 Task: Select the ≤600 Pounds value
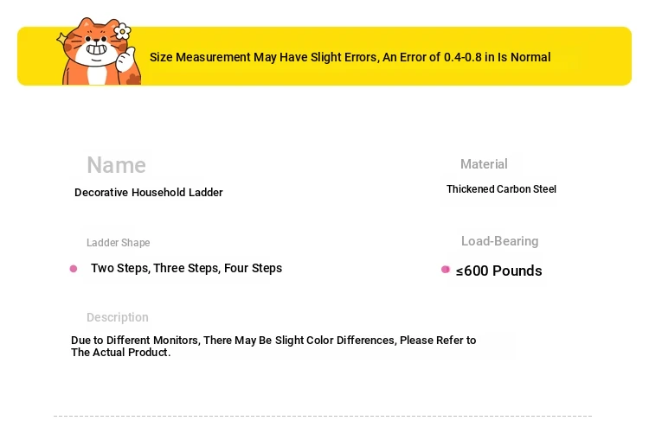[499, 271]
